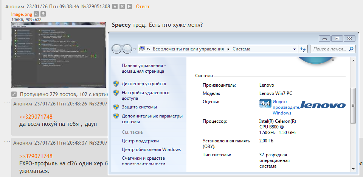Click shield icon beside Дополнительные параметры системы
The height and width of the screenshot is (177, 363).
pos(116,116)
